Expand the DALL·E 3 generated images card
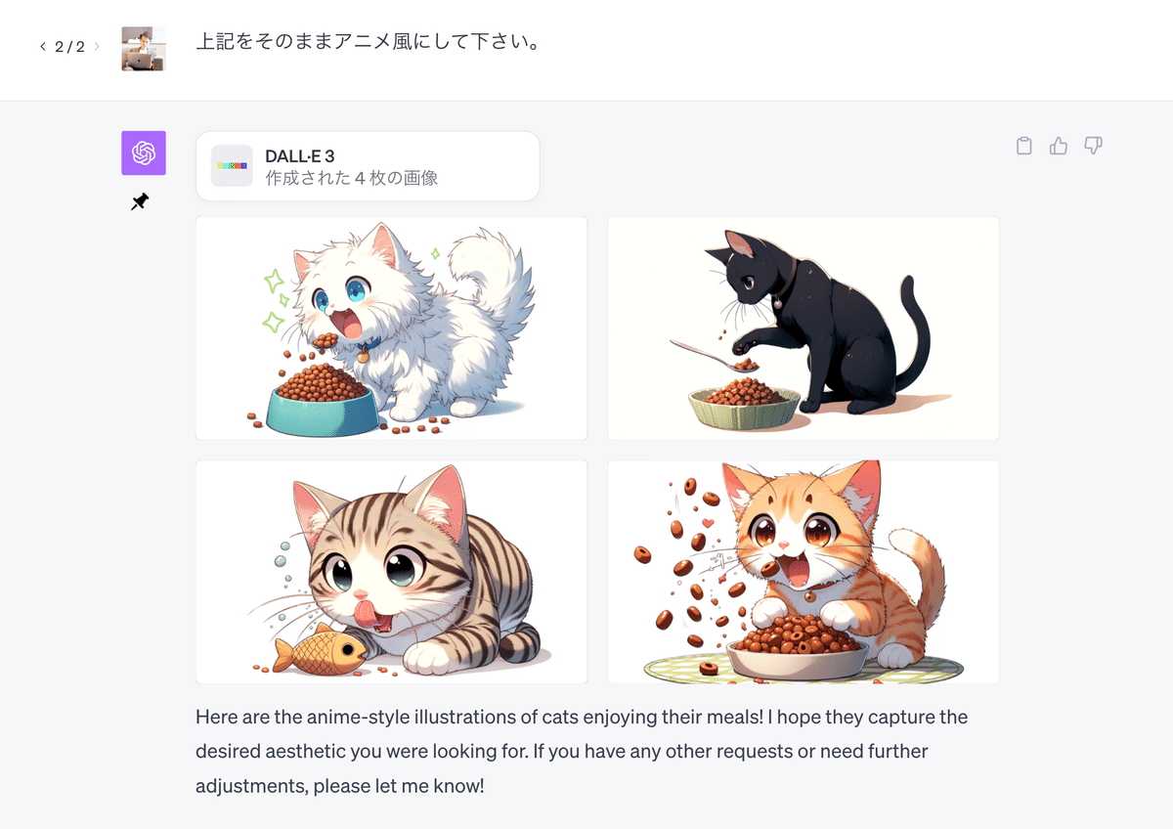The width and height of the screenshot is (1173, 829). 368,166
